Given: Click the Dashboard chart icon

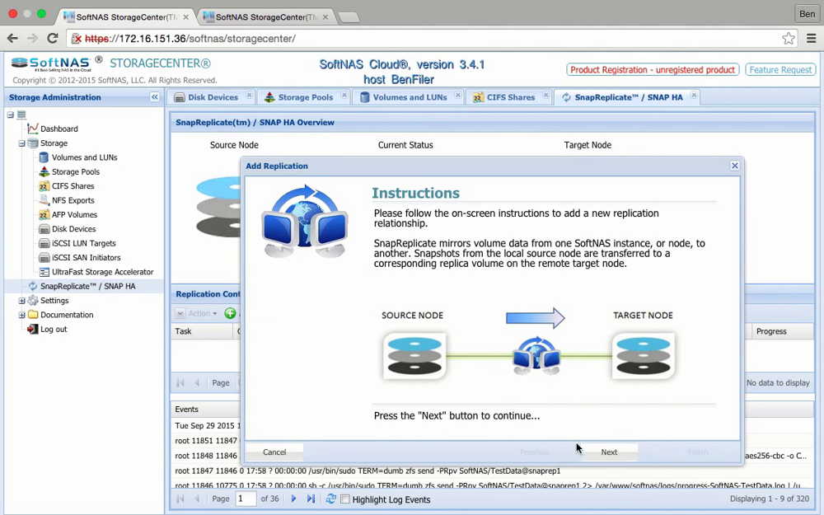Looking at the screenshot, I should pyautogui.click(x=33, y=129).
